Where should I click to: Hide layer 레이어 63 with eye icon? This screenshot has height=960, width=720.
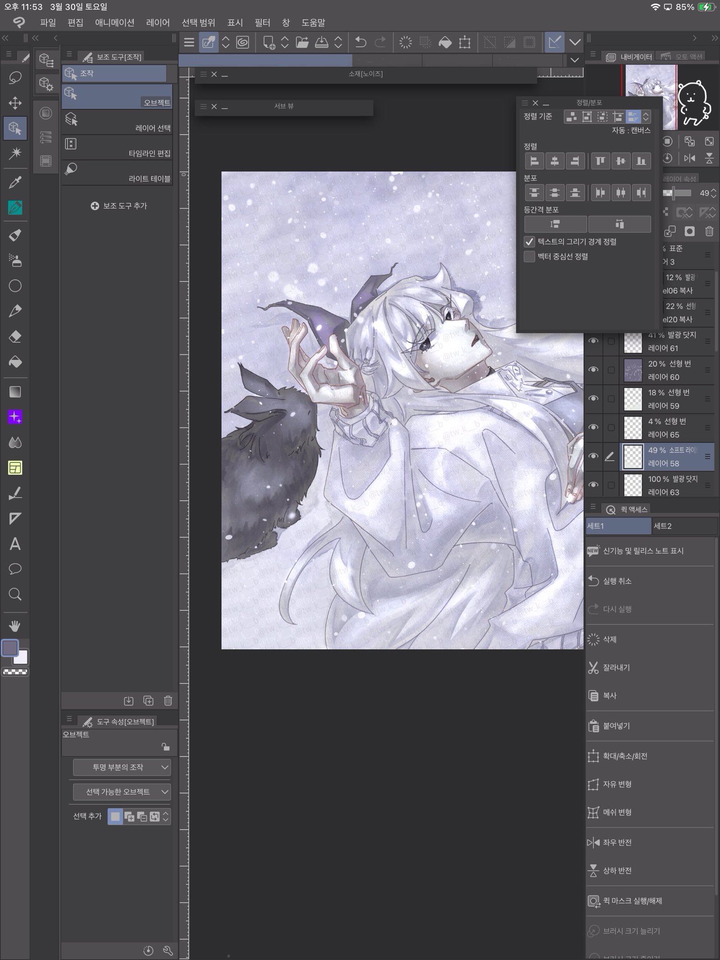593,485
